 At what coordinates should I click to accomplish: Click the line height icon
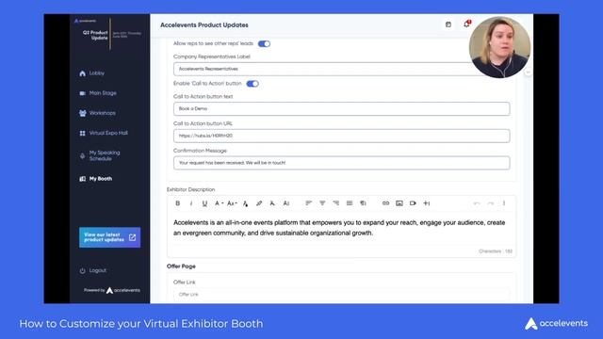(x=286, y=203)
